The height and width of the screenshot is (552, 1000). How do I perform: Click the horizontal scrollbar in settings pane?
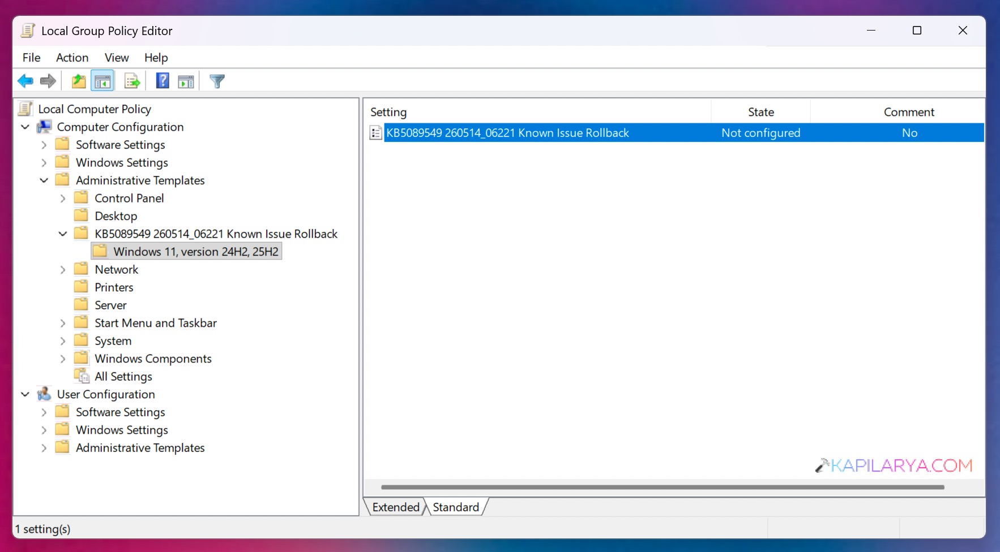click(663, 487)
